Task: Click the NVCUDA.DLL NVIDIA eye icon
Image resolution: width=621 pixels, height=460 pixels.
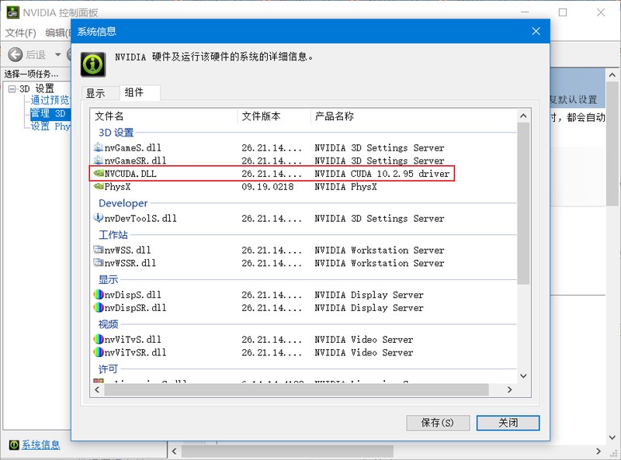Action: tap(99, 174)
